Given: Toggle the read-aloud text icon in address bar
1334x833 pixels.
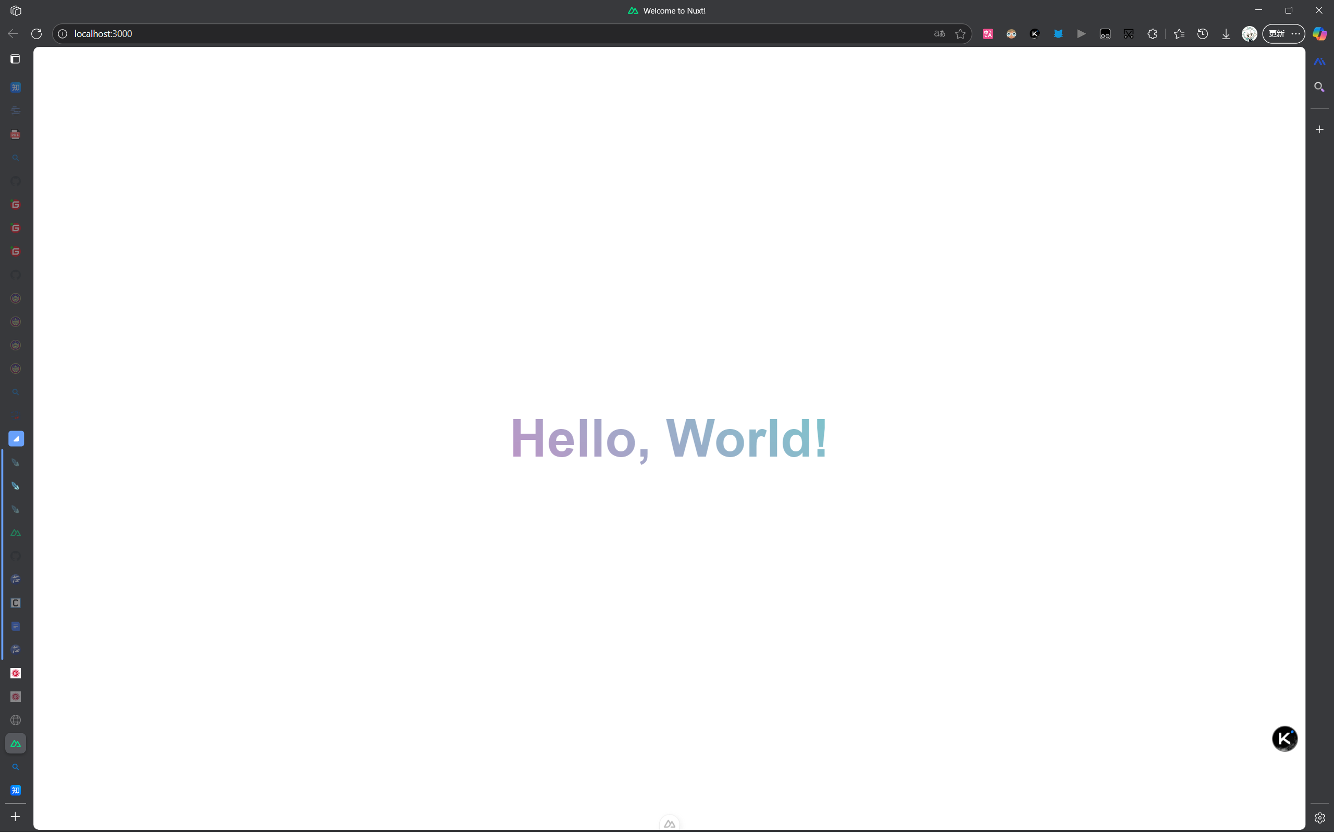Looking at the screenshot, I should tap(939, 34).
